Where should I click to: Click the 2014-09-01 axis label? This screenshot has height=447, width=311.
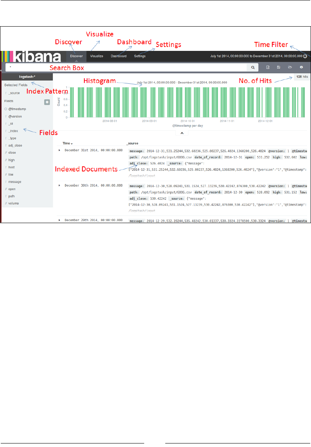coord(149,121)
